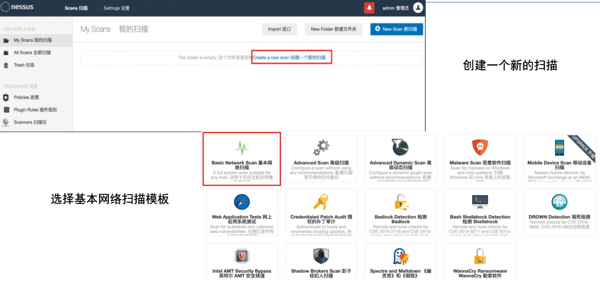This screenshot has height=288, width=600.
Task: Click the New Folder button
Action: (x=333, y=29)
